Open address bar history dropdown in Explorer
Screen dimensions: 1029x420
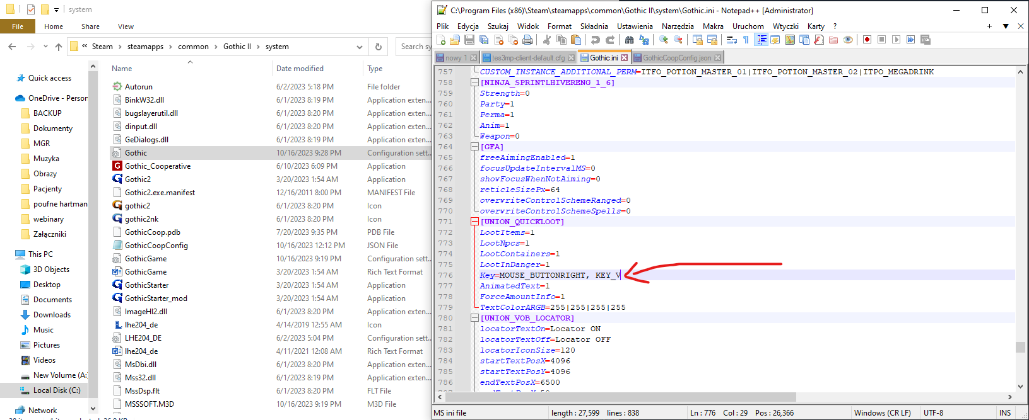(x=359, y=47)
